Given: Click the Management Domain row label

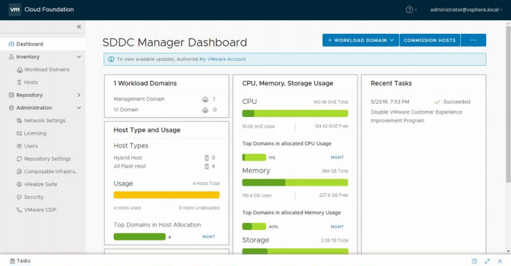Looking at the screenshot, I should [x=139, y=99].
